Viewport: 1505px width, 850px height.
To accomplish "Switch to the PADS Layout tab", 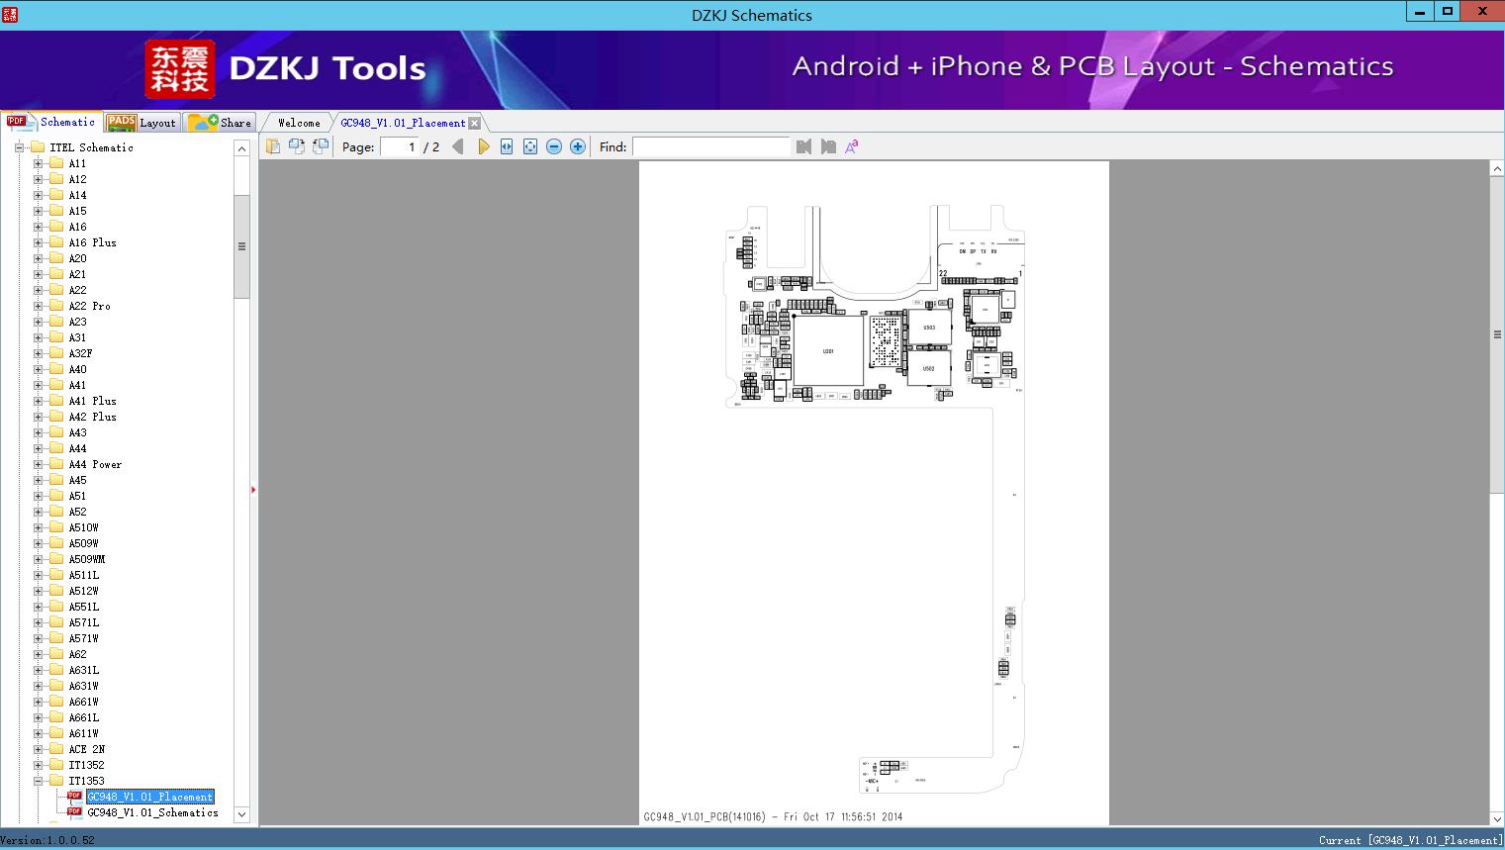I will pos(141,123).
